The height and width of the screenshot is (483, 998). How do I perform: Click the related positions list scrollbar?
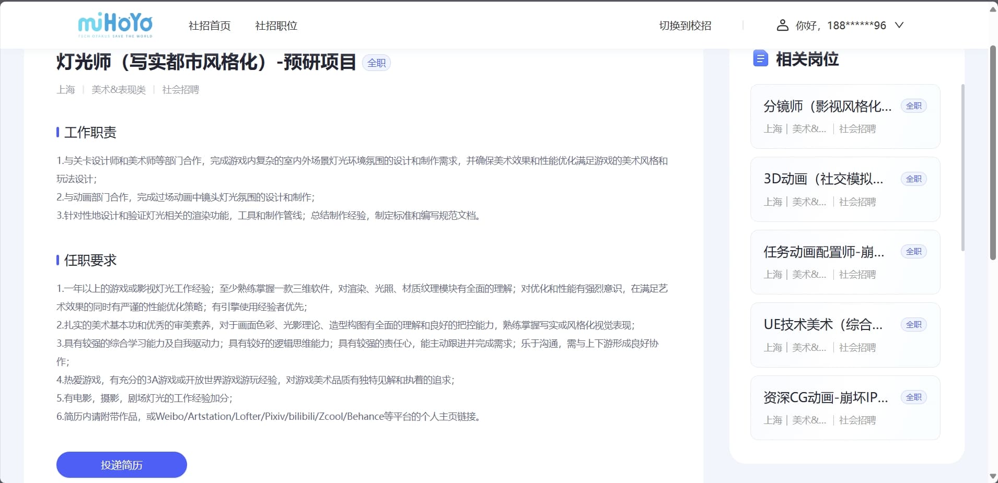click(962, 167)
